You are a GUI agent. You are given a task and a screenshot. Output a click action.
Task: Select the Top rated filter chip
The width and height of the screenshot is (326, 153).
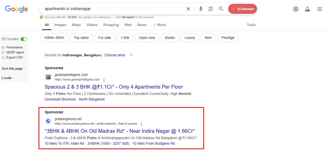tap(81, 38)
